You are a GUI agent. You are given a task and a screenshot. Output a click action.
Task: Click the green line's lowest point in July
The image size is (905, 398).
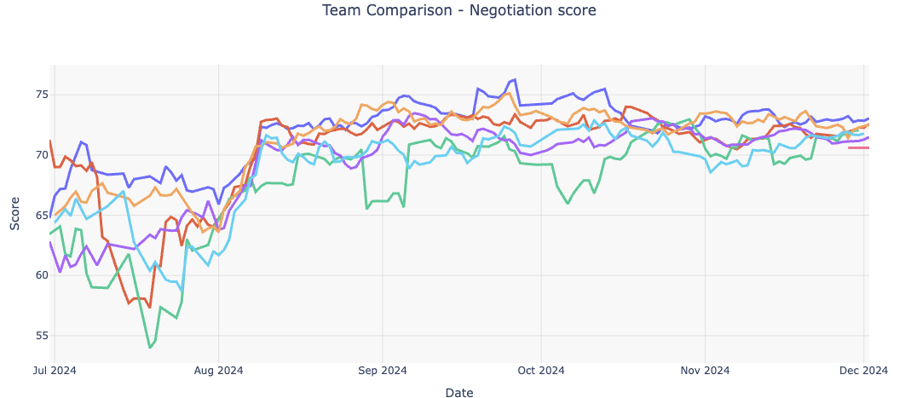point(150,348)
